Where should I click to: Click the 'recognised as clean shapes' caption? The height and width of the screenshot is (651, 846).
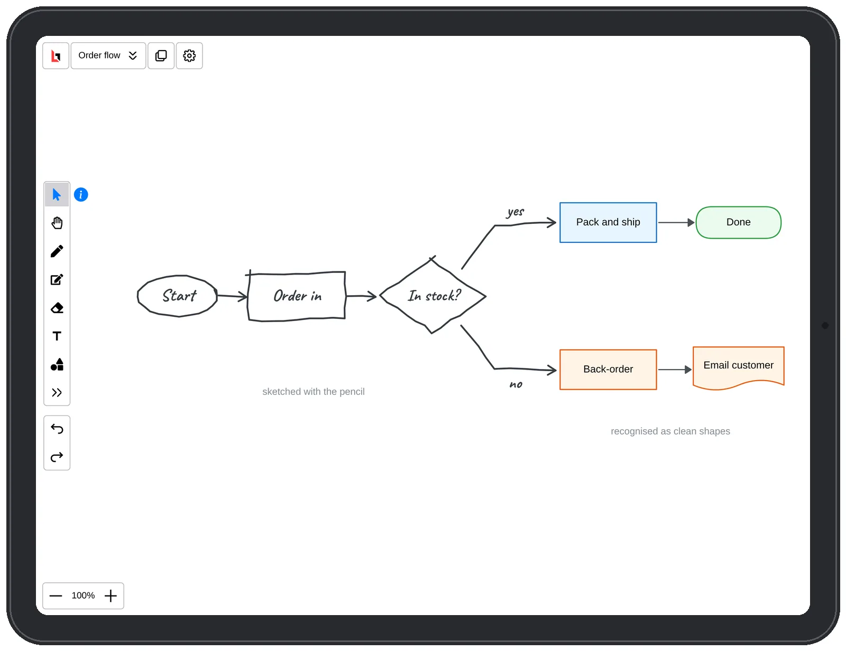click(670, 431)
